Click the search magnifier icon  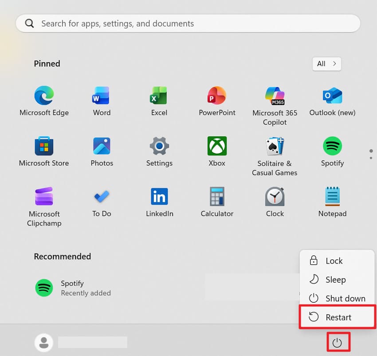pyautogui.click(x=29, y=24)
